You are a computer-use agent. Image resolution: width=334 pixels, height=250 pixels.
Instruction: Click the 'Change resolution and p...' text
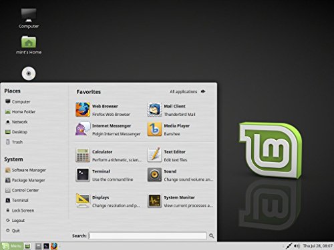click(116, 205)
